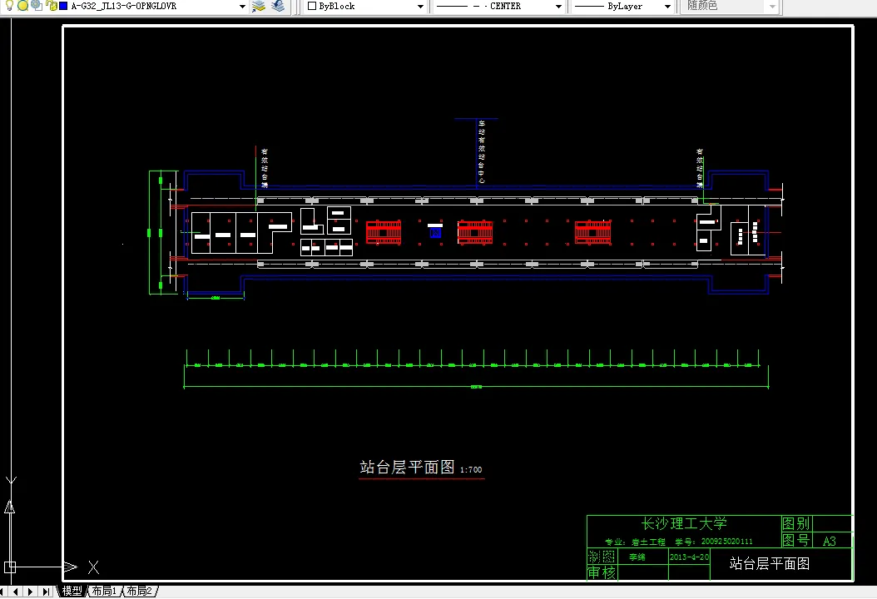Select the left red escalator block
The width and height of the screenshot is (877, 599).
coord(384,232)
